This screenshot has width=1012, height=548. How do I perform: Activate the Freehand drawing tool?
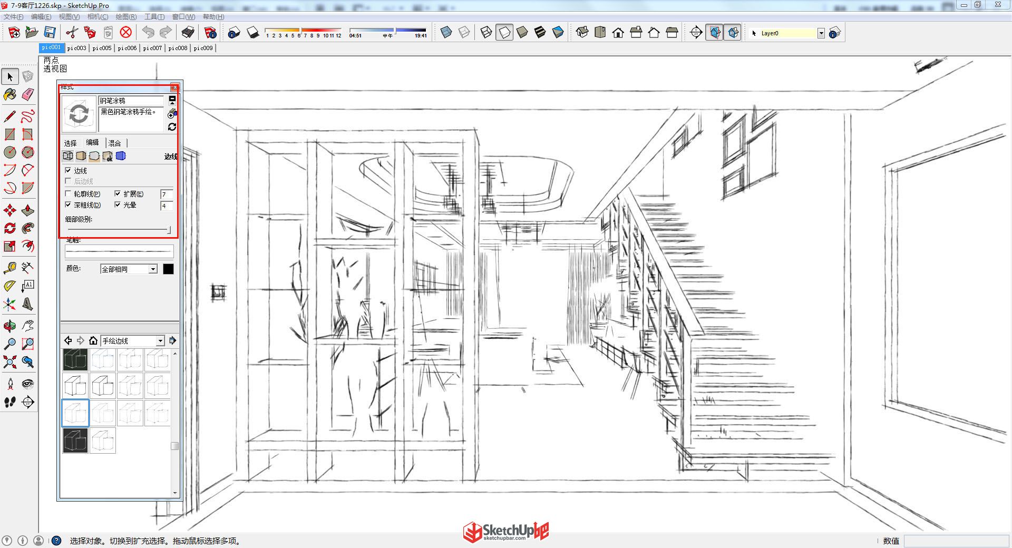click(x=28, y=116)
